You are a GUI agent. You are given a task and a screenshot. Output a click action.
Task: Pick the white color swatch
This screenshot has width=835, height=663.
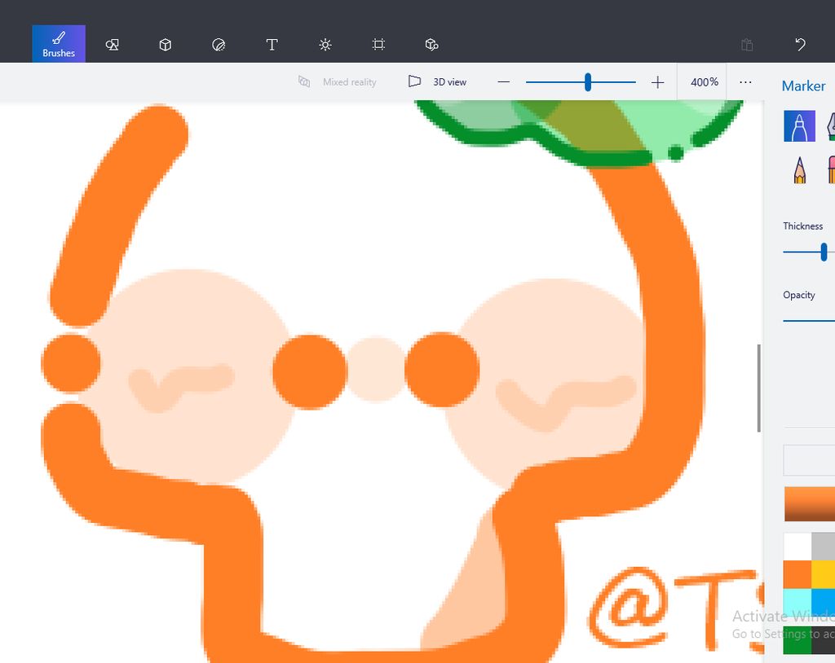797,546
